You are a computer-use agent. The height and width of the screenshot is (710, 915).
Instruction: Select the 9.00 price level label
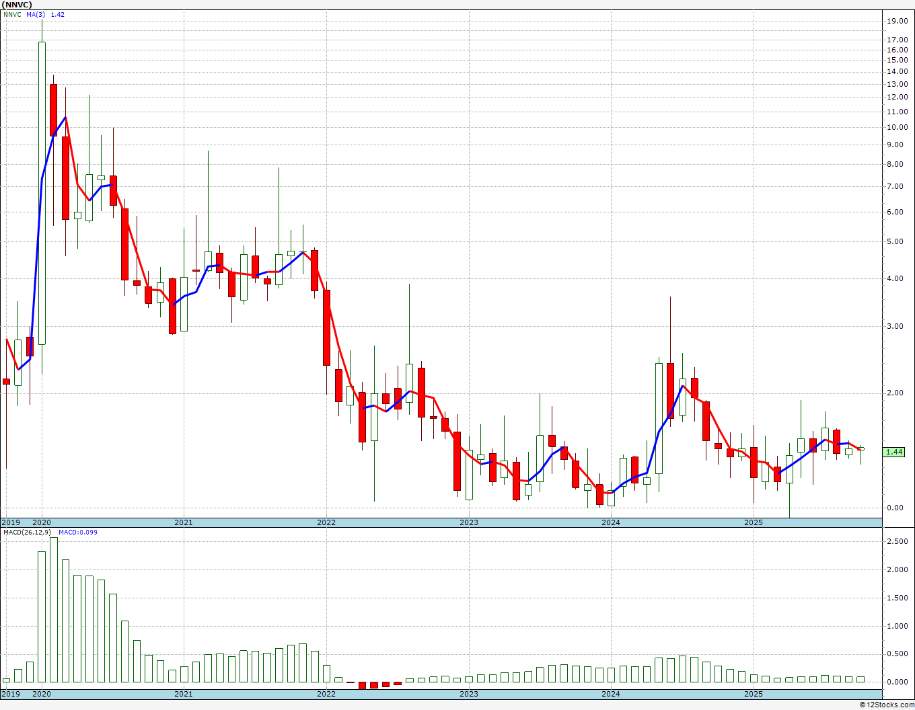[x=895, y=145]
